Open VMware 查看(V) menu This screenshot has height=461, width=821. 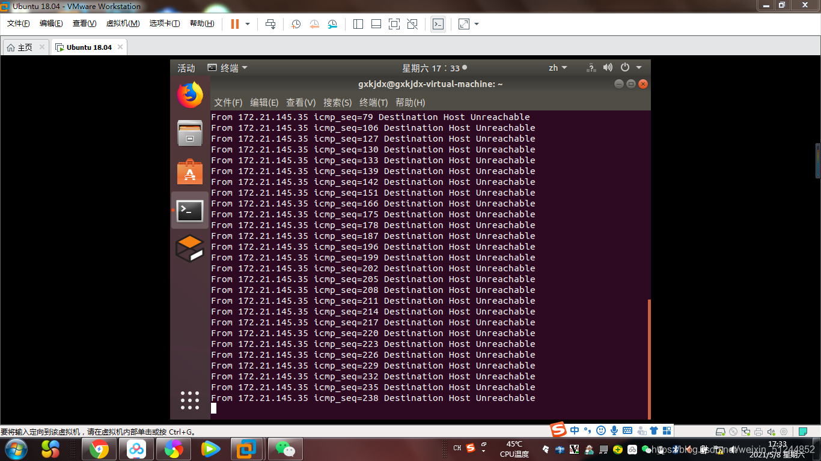[x=84, y=23]
